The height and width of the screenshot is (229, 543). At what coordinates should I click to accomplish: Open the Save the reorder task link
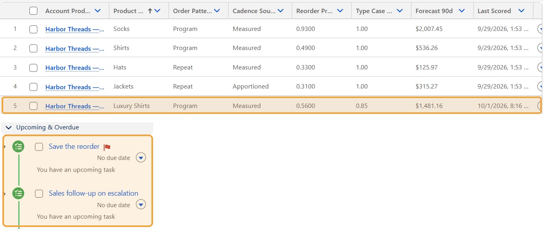74,146
